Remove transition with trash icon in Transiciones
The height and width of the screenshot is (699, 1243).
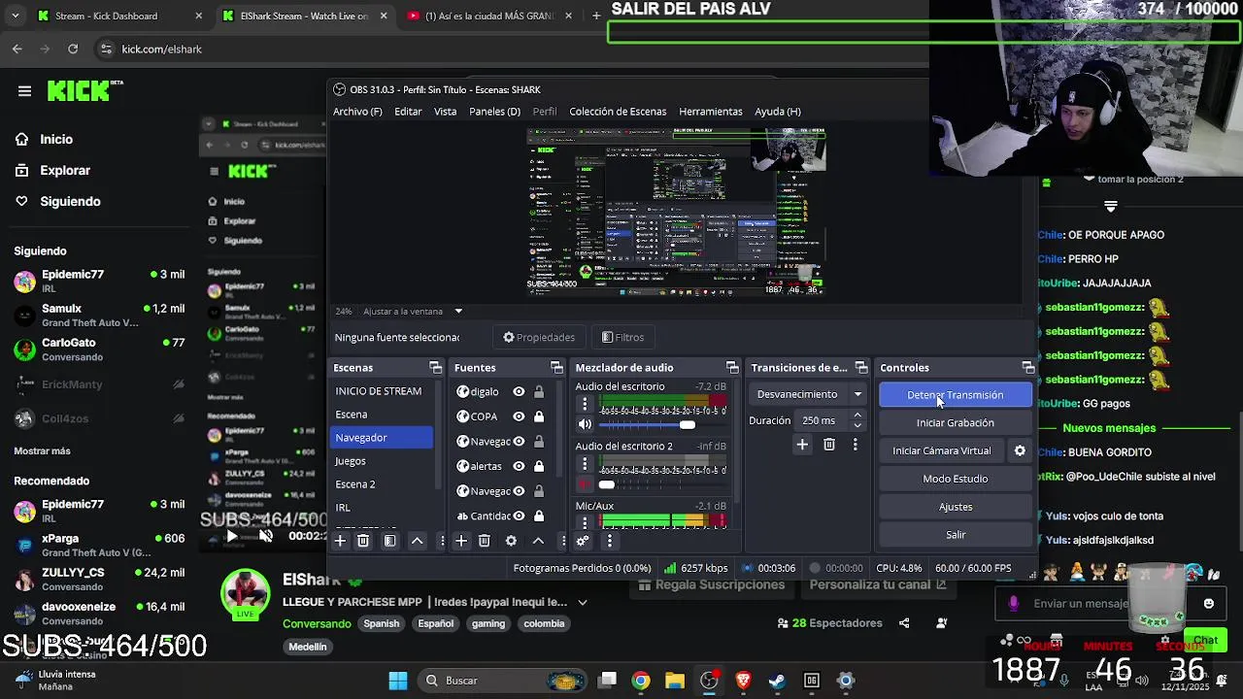pyautogui.click(x=829, y=445)
